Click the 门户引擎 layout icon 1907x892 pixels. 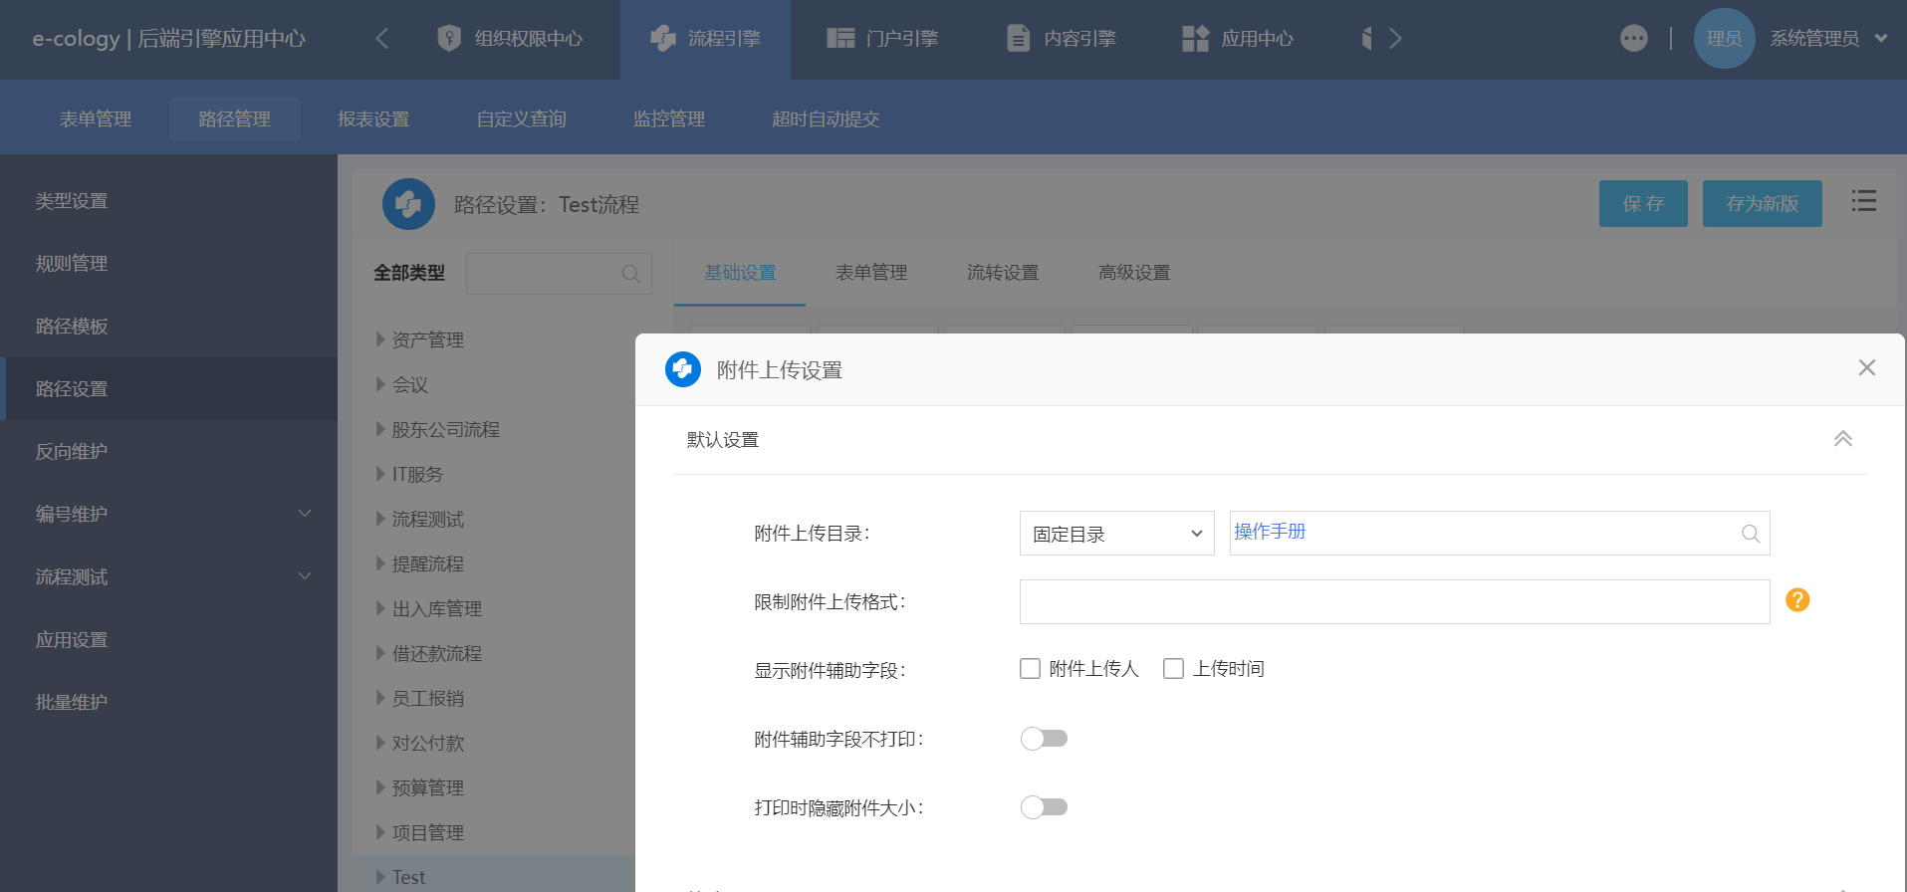click(840, 39)
